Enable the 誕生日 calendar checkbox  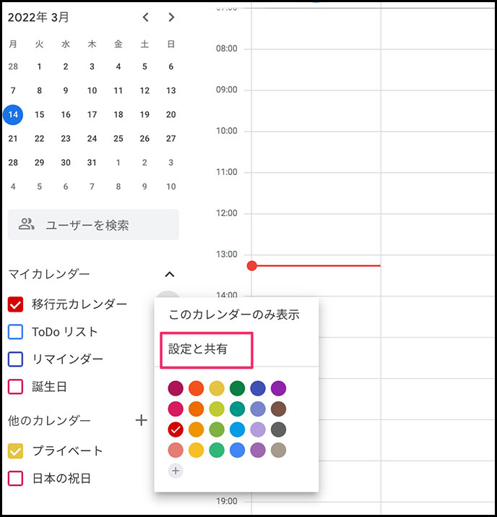[15, 386]
